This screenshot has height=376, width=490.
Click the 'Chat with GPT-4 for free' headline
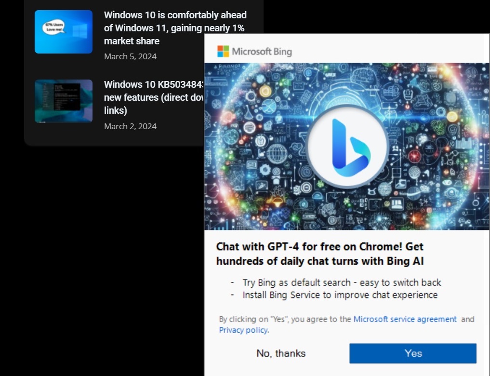click(x=320, y=254)
